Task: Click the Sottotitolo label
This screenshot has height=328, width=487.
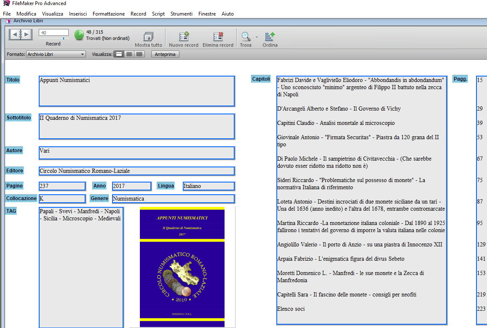Action: point(19,117)
